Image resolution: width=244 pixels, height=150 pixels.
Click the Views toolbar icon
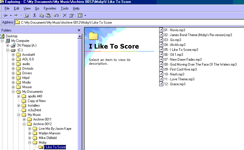pos(80,15)
